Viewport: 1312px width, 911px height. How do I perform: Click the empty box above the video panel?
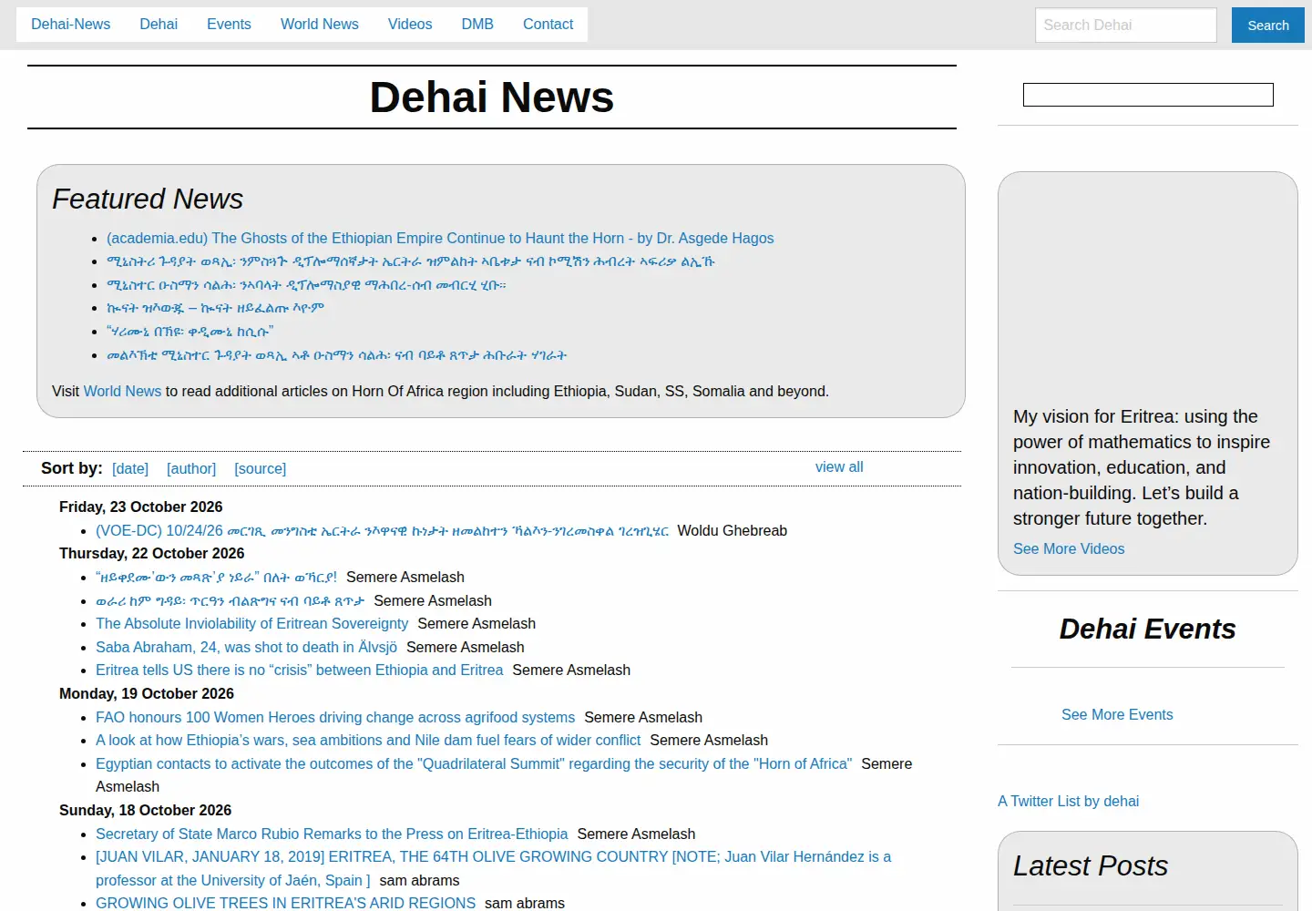pos(1148,95)
